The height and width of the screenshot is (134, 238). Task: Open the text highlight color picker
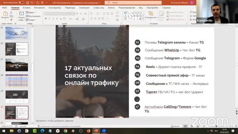78,19
